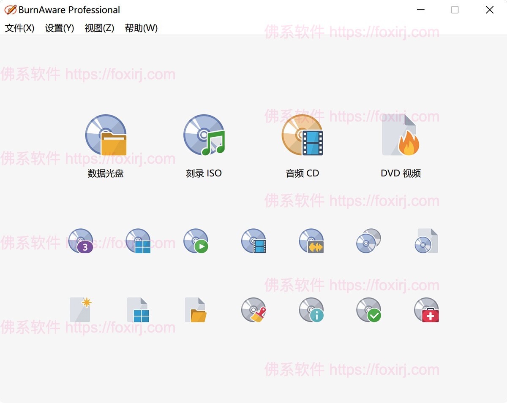The height and width of the screenshot is (403, 507).
Task: Select the disc icon with Windows logo
Action: tap(138, 241)
